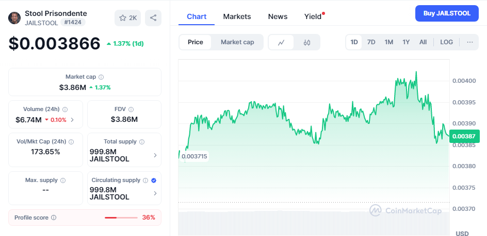Open the Yield tab
The image size is (487, 236).
pyautogui.click(x=313, y=16)
